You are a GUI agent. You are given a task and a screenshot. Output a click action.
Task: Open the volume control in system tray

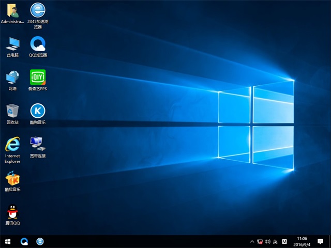point(268,241)
